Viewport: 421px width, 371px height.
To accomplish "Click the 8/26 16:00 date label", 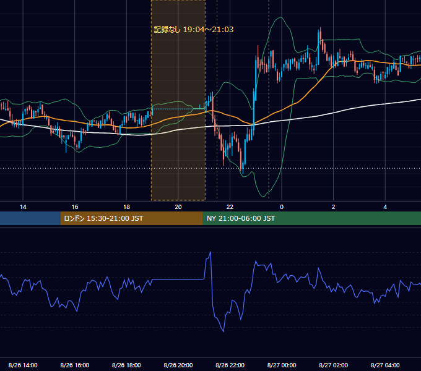I will point(75,365).
